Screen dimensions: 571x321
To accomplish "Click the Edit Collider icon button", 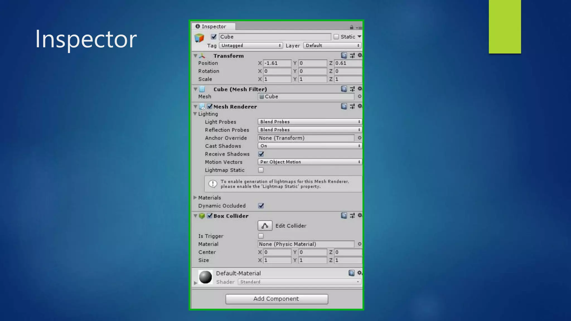I will (x=265, y=225).
